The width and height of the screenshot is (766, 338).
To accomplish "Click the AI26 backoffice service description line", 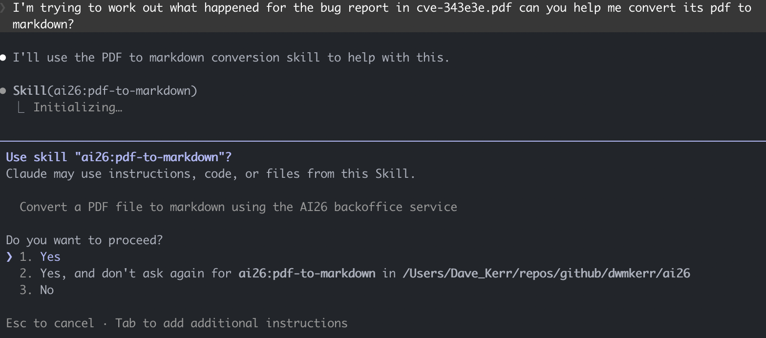I will tap(238, 207).
